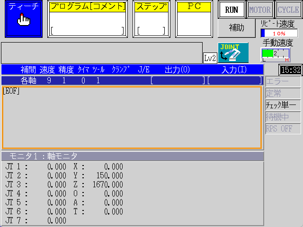Select the 出力(O) output column header
This screenshot has width=303, height=227.
point(177,70)
